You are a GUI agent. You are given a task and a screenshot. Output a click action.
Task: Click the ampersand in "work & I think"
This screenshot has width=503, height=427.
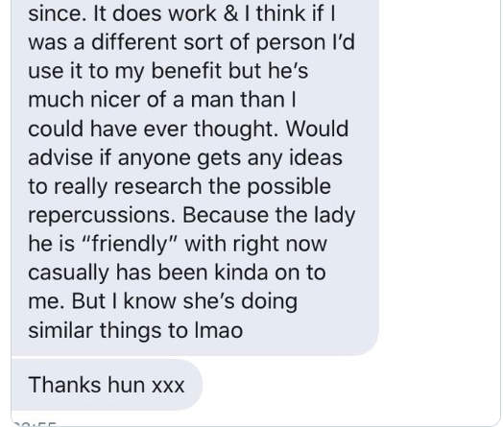(x=230, y=13)
